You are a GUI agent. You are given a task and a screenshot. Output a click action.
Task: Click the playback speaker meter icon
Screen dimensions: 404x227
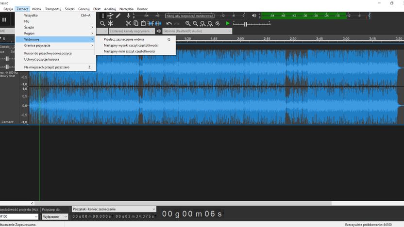(x=254, y=16)
